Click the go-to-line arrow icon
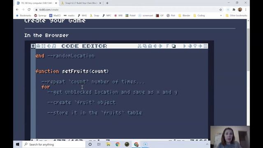 200,46
